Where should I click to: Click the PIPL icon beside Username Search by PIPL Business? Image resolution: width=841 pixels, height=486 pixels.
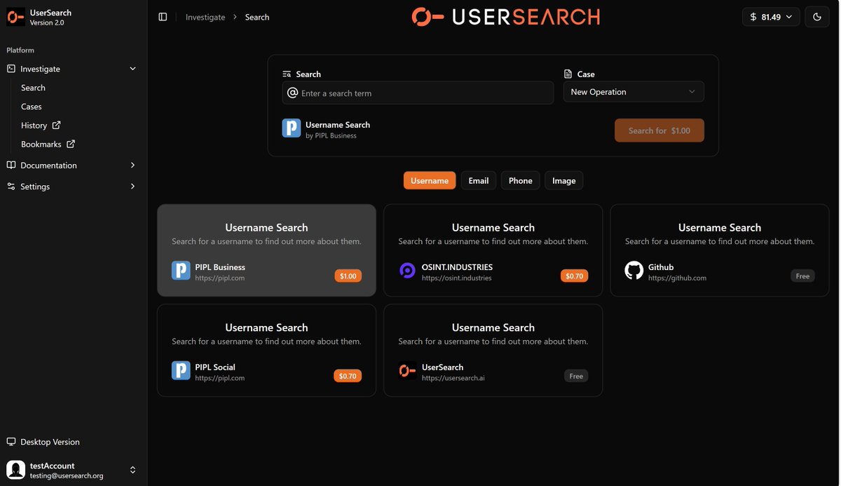coord(292,128)
